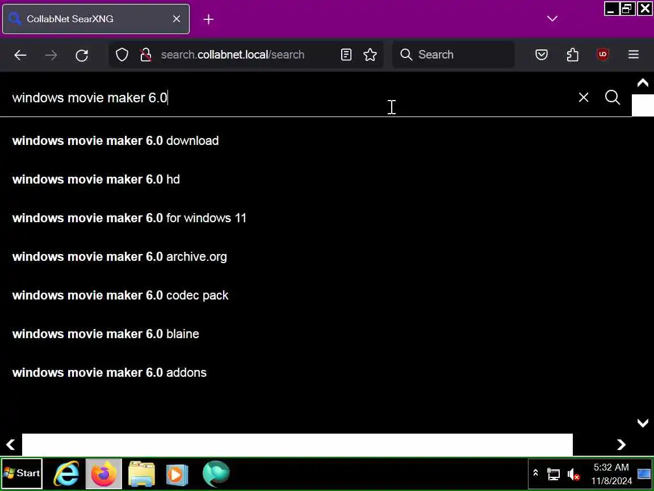The height and width of the screenshot is (491, 654).
Task: Open the Windows Start menu
Action: coord(22,473)
